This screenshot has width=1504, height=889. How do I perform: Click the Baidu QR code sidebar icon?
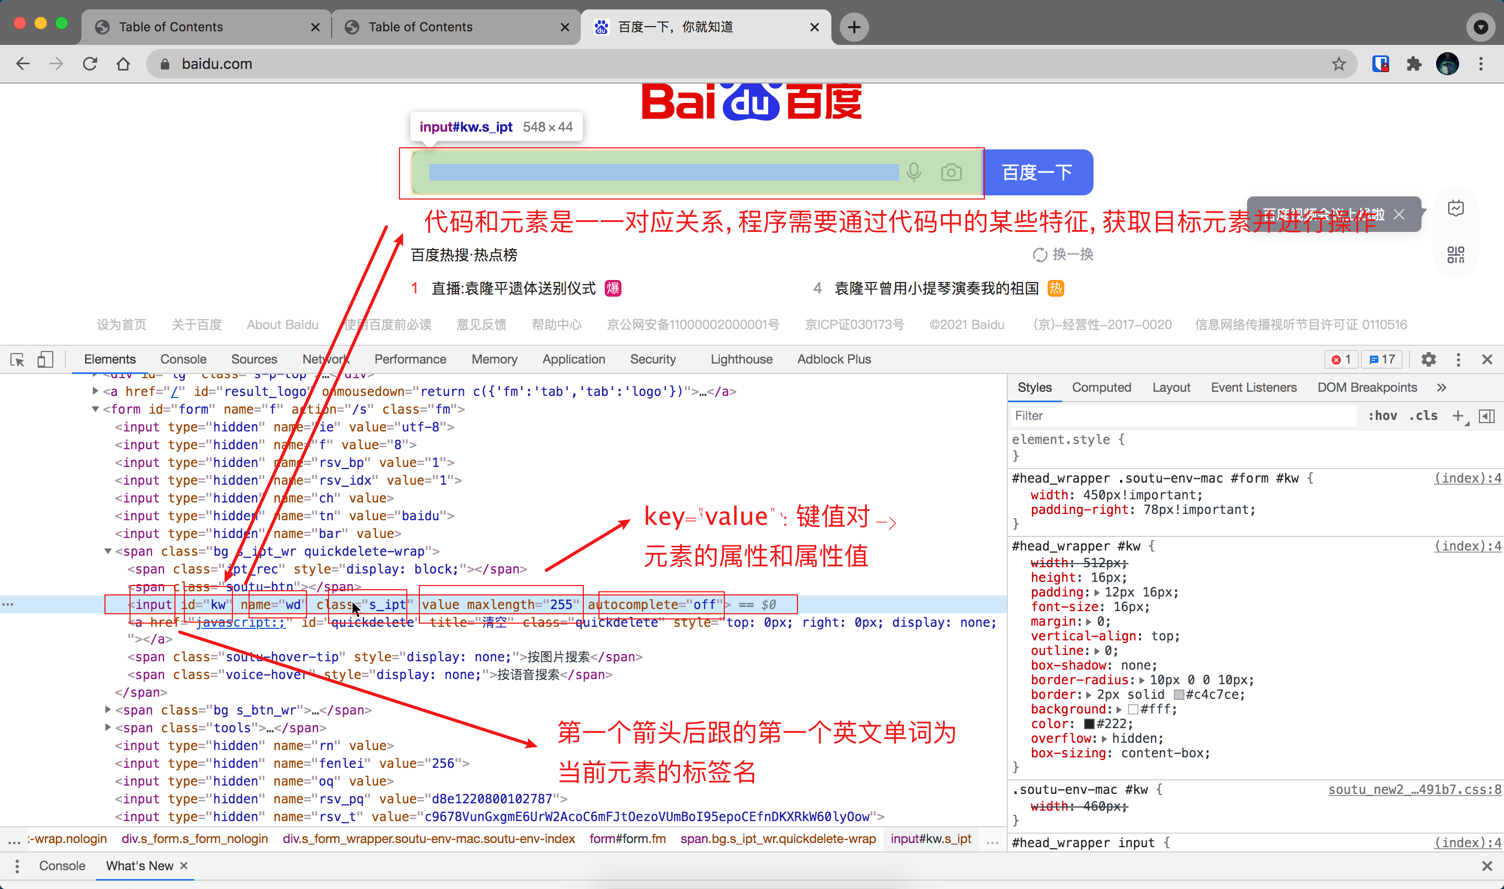coord(1455,254)
